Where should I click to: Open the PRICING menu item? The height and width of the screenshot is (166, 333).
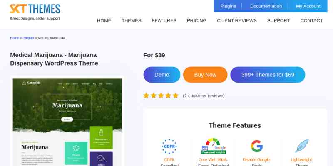pos(196,20)
